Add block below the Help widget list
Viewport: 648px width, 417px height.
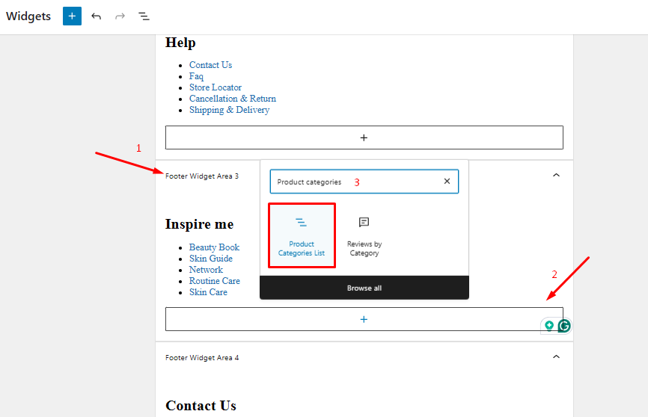coord(364,138)
